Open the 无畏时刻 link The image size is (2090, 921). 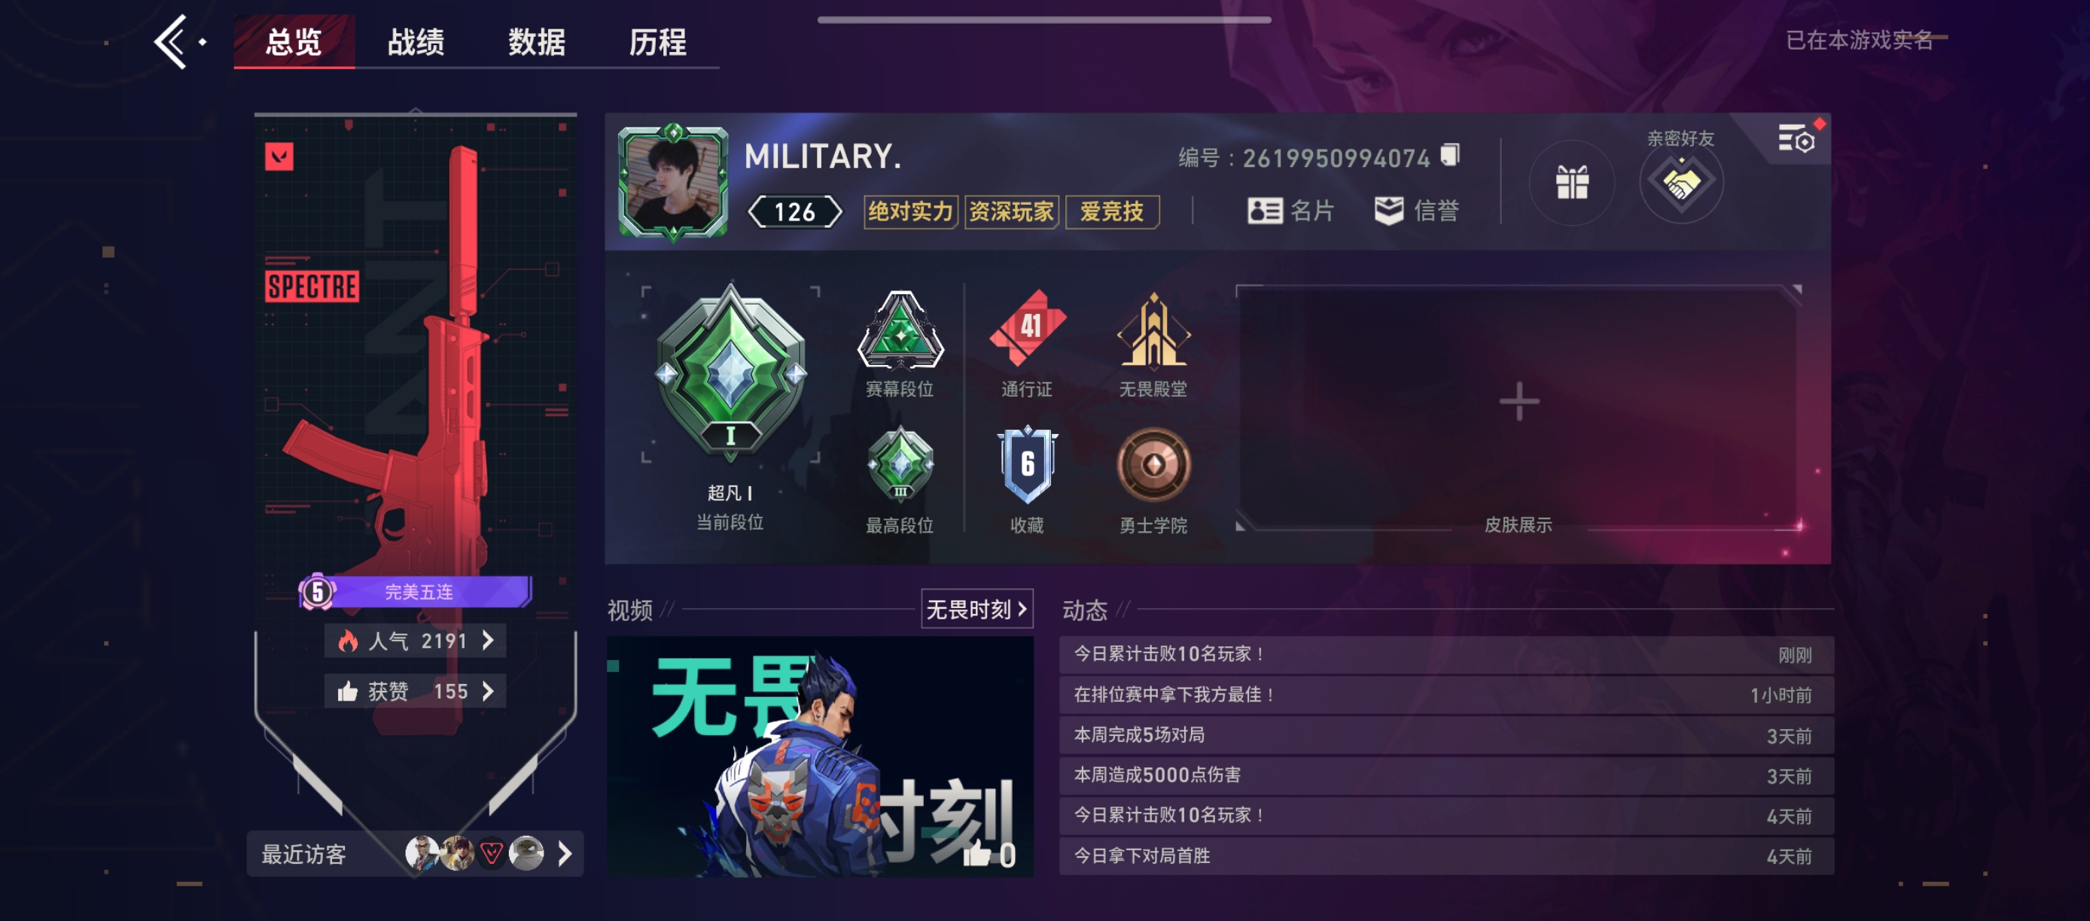976,609
